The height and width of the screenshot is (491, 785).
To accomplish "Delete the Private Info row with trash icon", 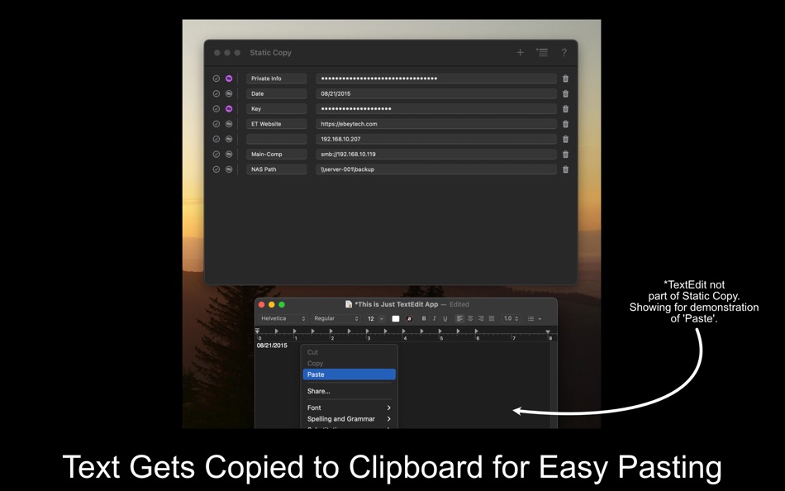I will tap(565, 79).
